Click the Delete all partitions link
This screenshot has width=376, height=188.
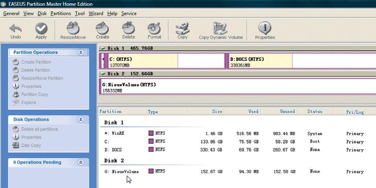pyautogui.click(x=40, y=129)
